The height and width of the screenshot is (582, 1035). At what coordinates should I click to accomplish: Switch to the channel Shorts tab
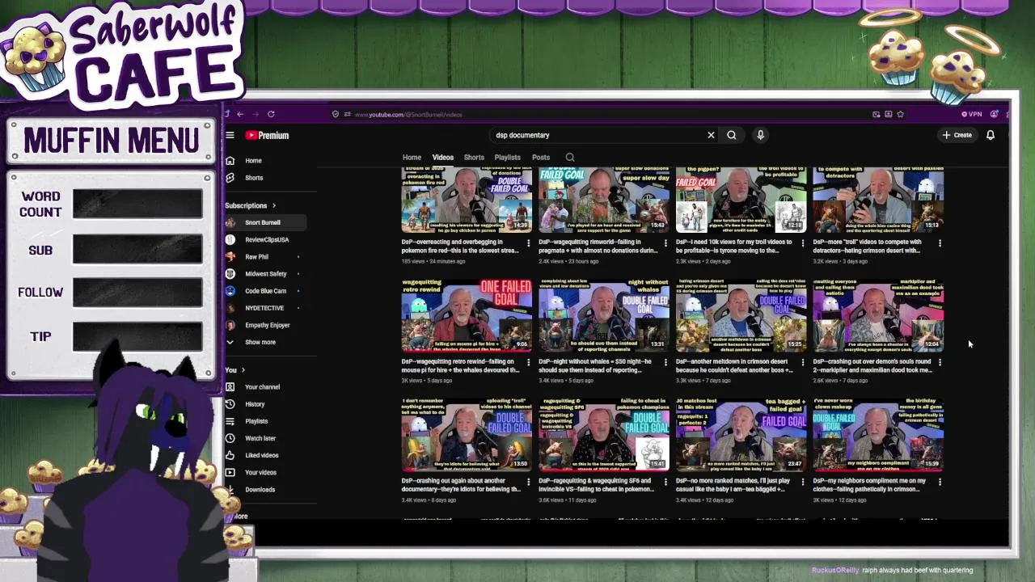point(474,158)
